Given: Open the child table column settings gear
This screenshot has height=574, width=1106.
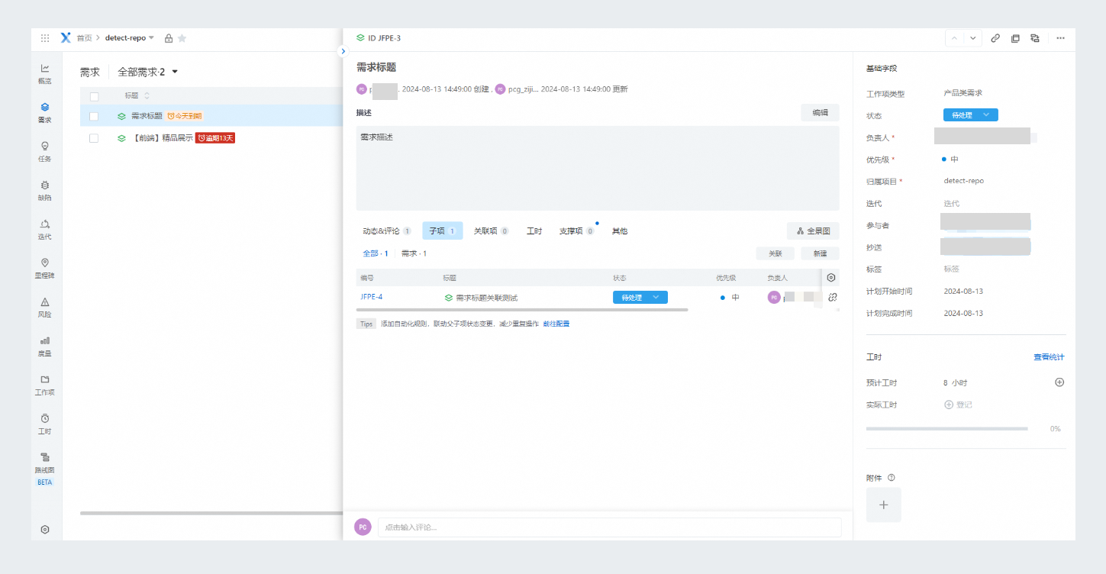Looking at the screenshot, I should (831, 278).
